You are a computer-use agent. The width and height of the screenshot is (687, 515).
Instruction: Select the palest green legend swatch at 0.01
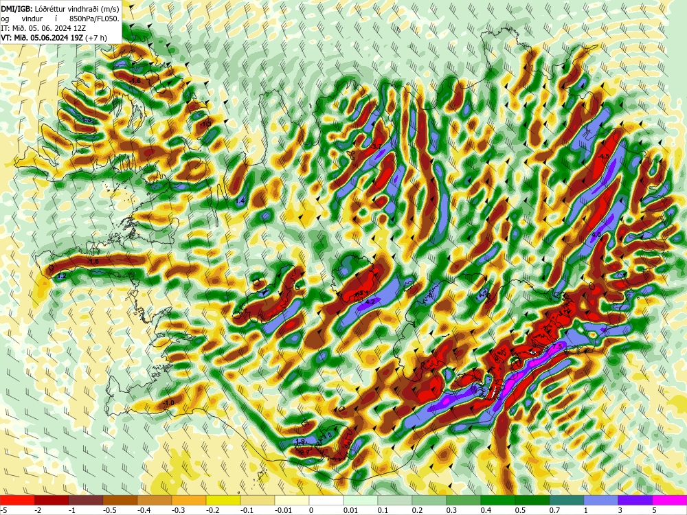coord(361,500)
